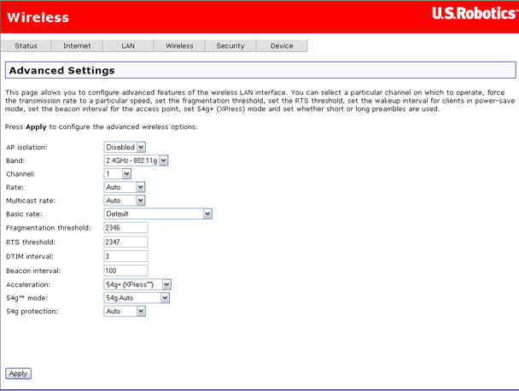Open the Status tab
This screenshot has width=519, height=391.
coord(26,46)
